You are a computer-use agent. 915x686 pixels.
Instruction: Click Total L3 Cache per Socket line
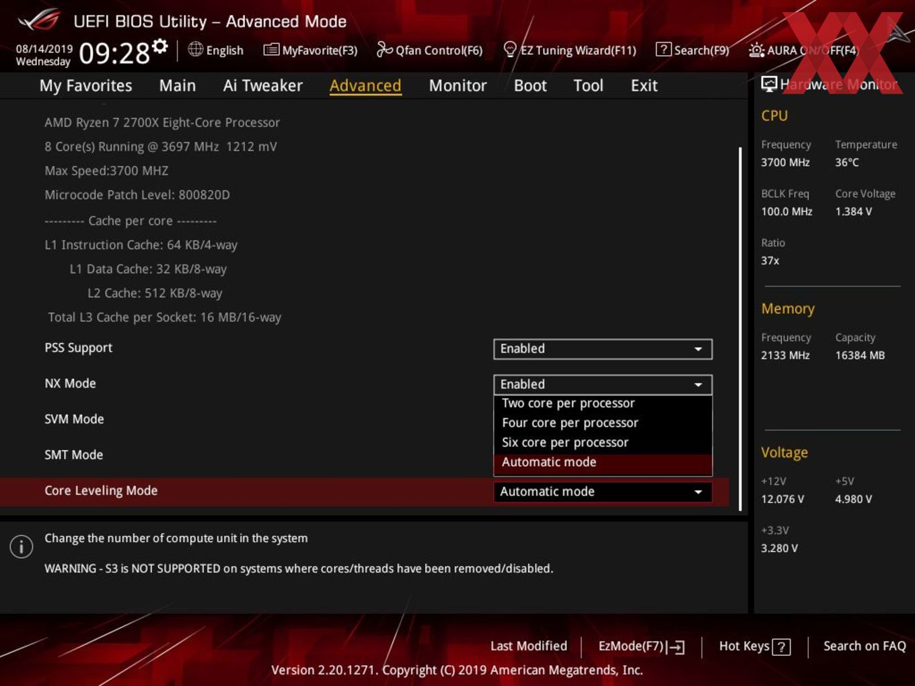click(x=165, y=317)
